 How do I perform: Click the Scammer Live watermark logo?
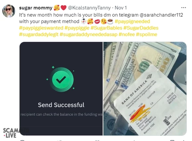point(10,133)
